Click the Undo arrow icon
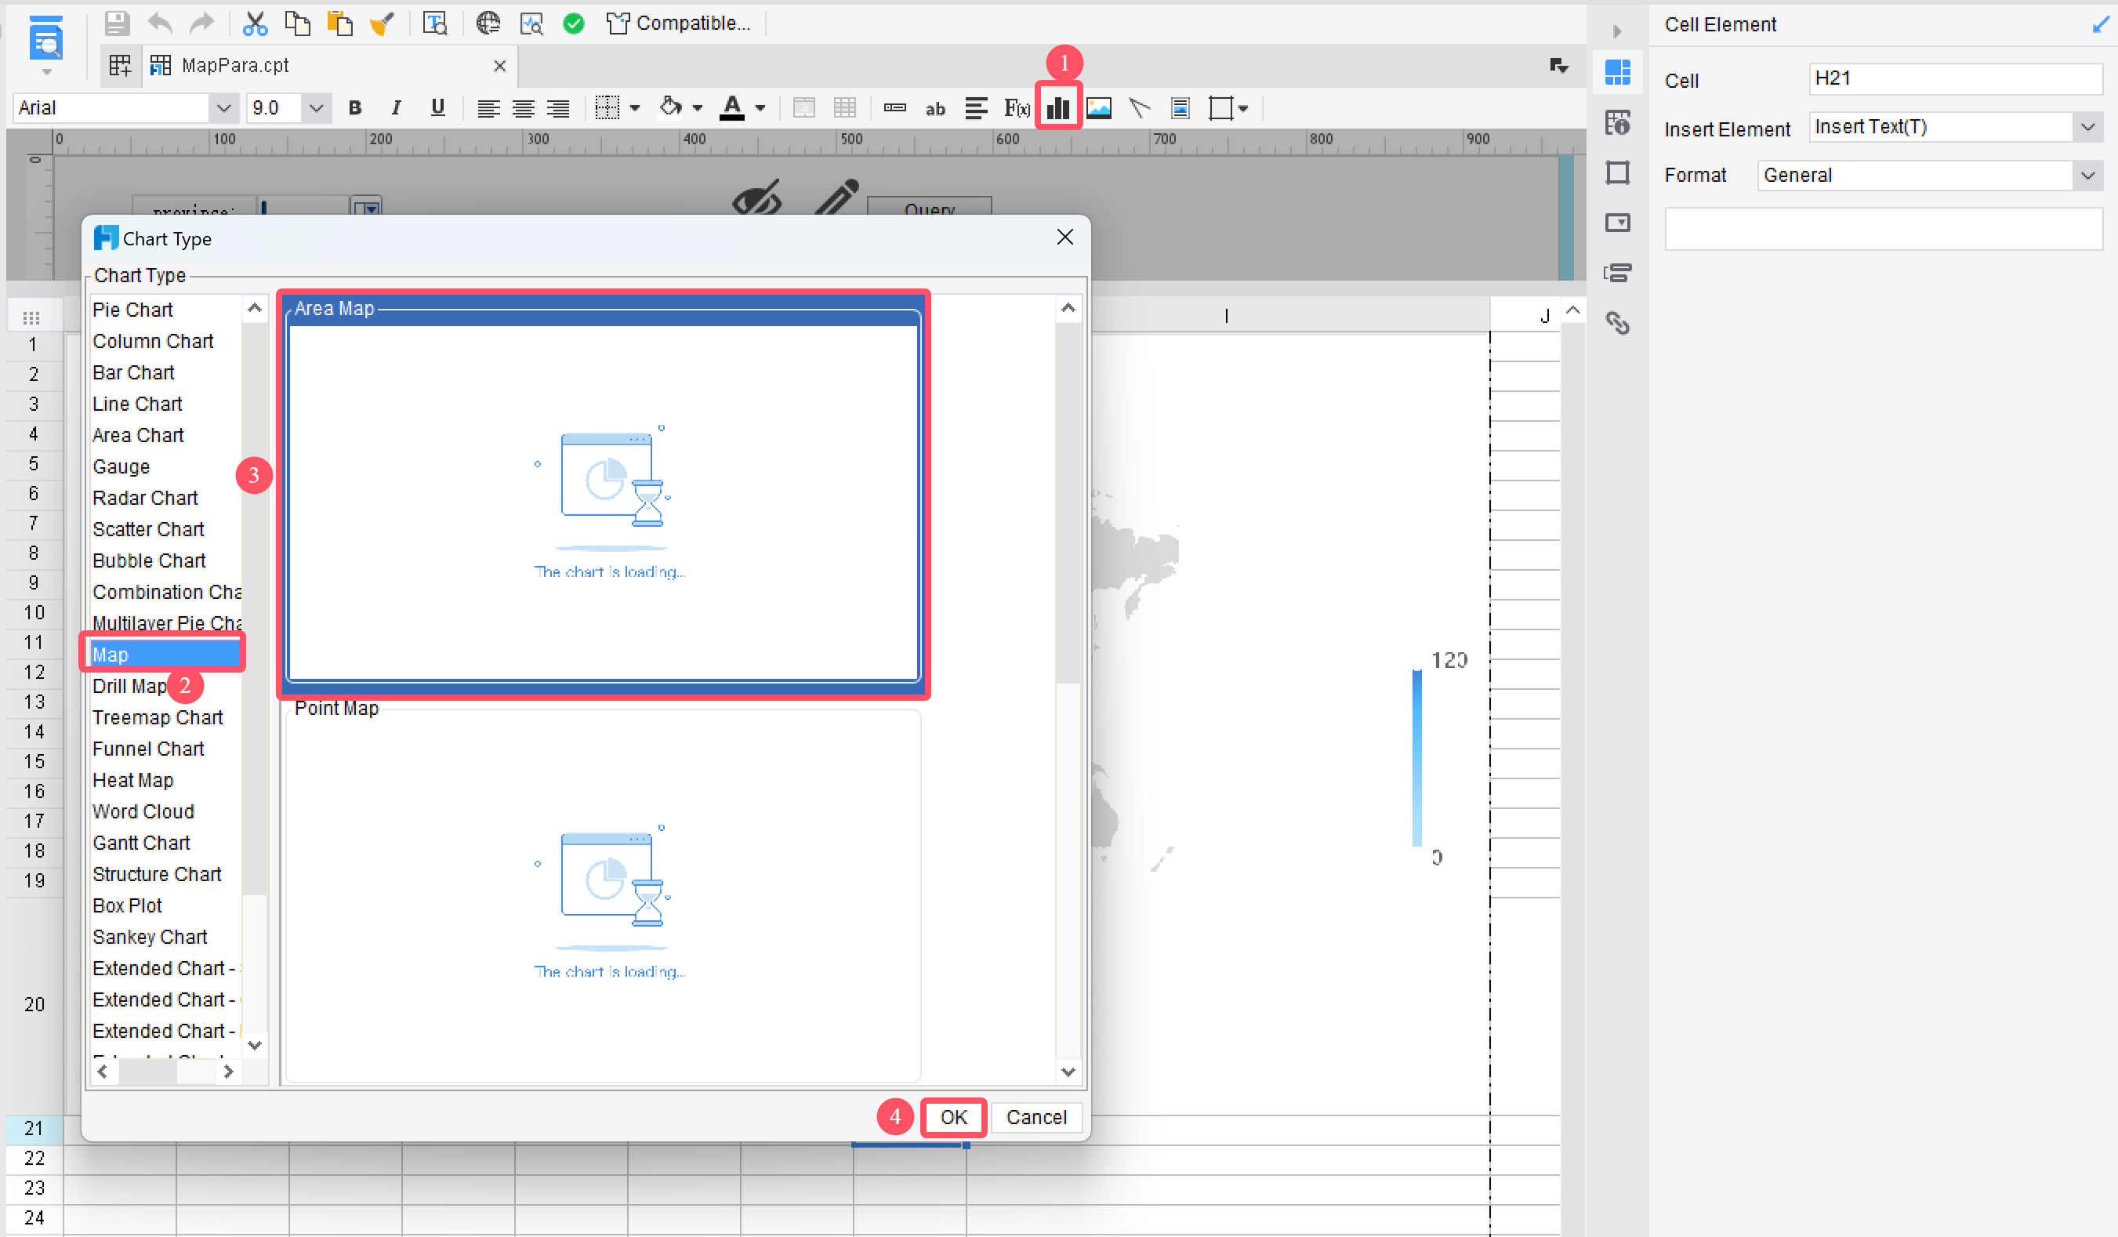Image resolution: width=2118 pixels, height=1237 pixels. click(x=159, y=24)
